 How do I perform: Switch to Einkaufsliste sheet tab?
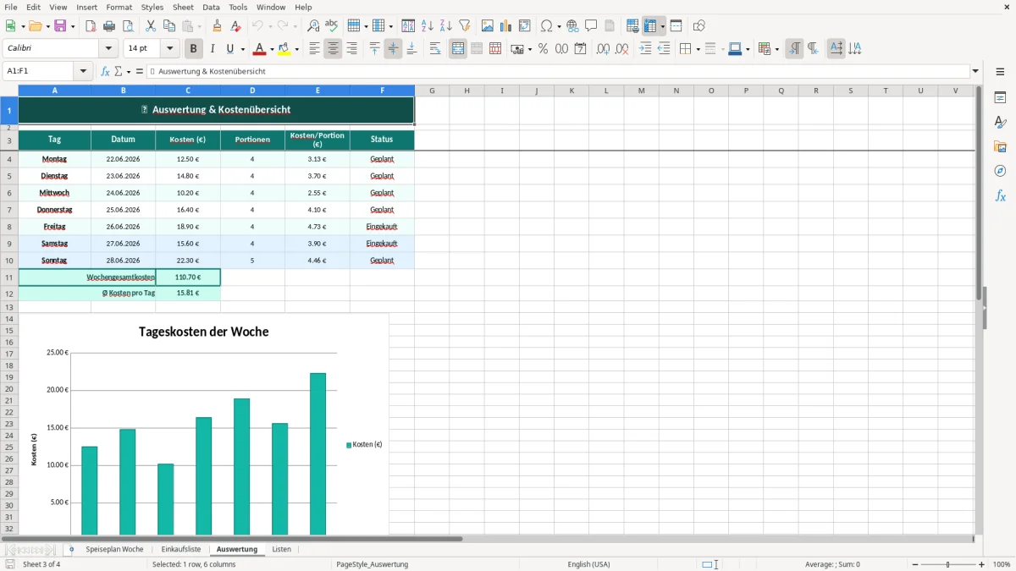[181, 549]
